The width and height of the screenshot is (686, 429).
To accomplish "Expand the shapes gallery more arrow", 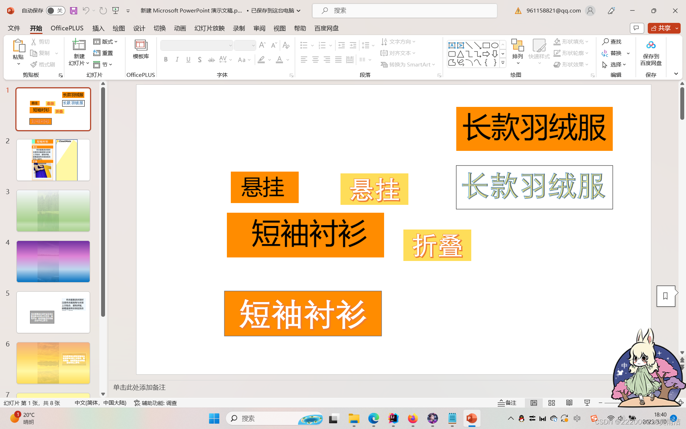I will point(503,63).
